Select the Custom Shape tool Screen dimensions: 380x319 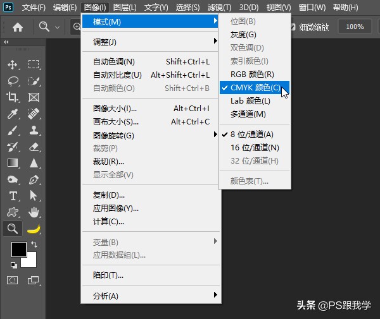pyautogui.click(x=13, y=212)
